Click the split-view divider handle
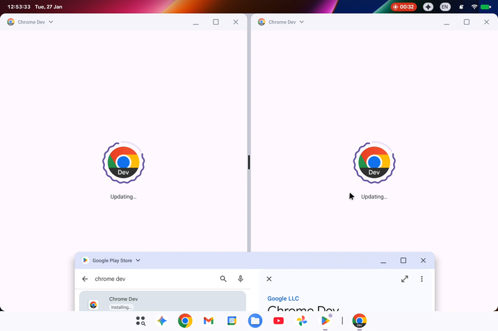Screen dimensions: 498x331 (x=249, y=162)
